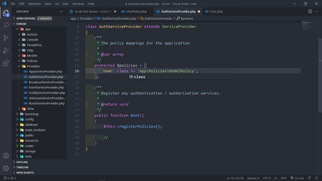This screenshot has width=322, height=181.
Task: Change encoding UTF-8 in status bar
Action: [267, 178]
